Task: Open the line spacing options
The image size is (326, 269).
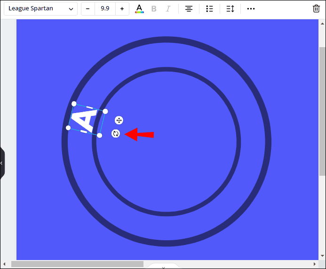Action: [230, 8]
